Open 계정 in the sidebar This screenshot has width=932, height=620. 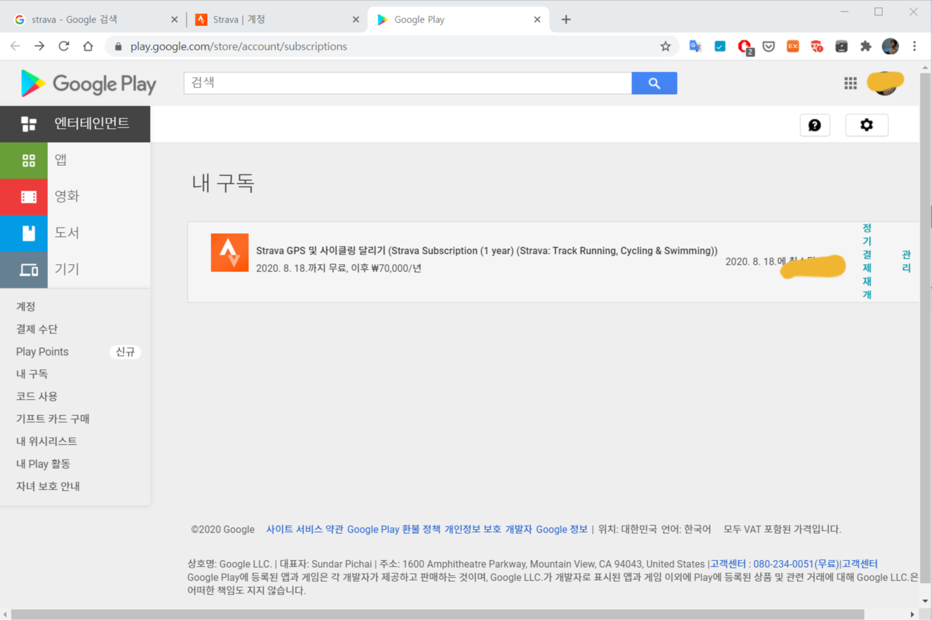(x=26, y=307)
